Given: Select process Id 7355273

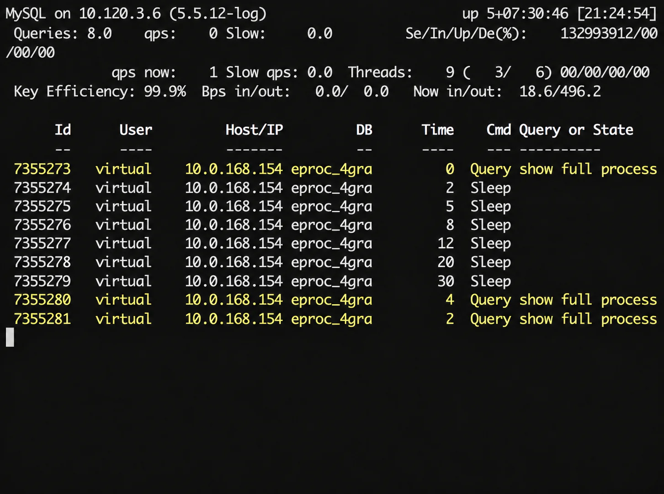Looking at the screenshot, I should [42, 169].
